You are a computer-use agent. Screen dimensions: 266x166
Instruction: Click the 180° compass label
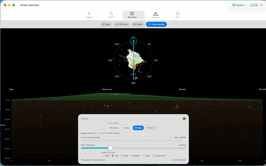coord(133,83)
